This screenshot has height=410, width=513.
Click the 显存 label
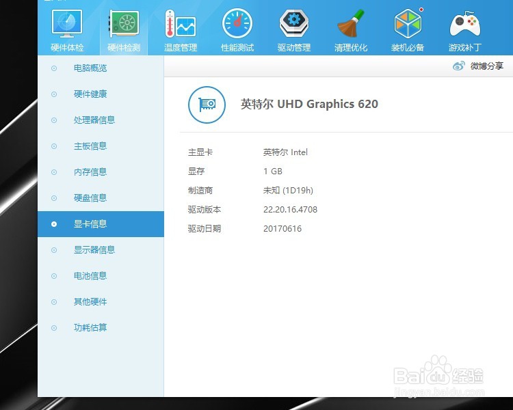196,172
